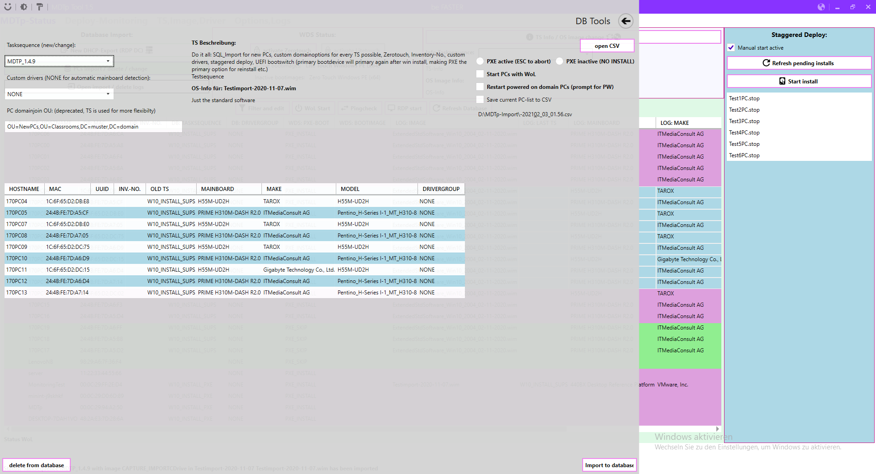Click the paint roller theme icon
Screen dimensions: 876x474
tap(40, 7)
